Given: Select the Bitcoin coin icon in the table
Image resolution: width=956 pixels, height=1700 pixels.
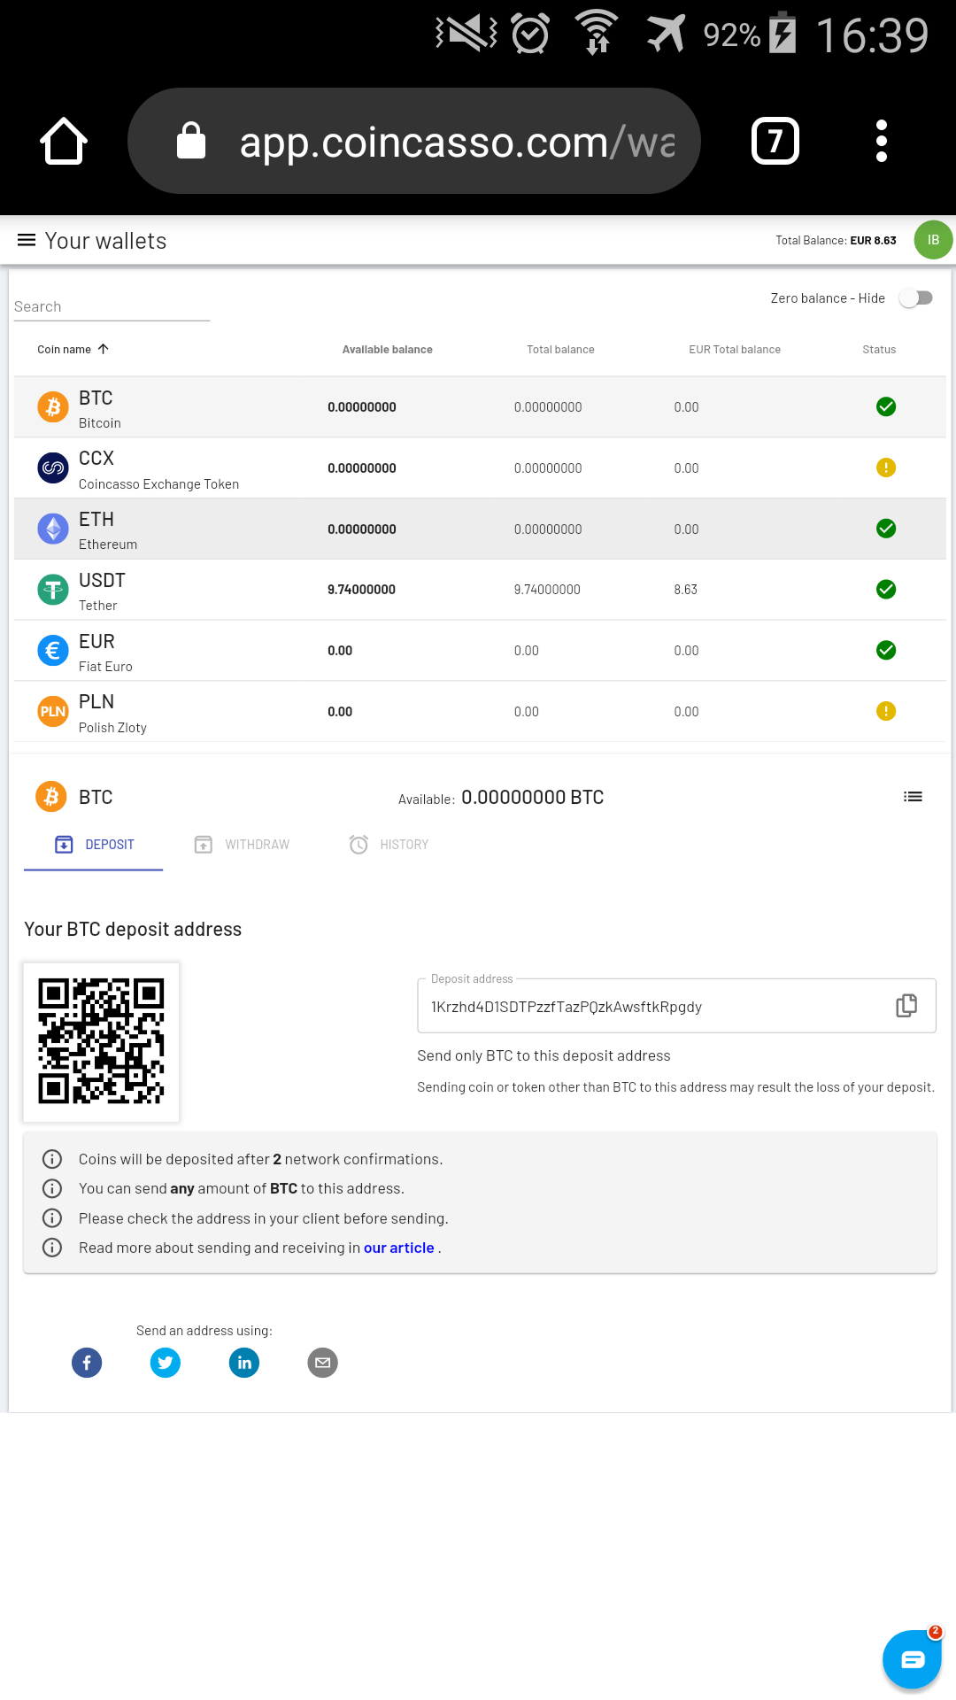Looking at the screenshot, I should coord(53,407).
